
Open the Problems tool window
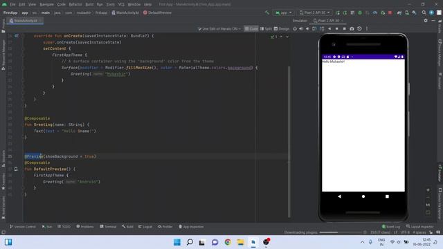coord(85,227)
